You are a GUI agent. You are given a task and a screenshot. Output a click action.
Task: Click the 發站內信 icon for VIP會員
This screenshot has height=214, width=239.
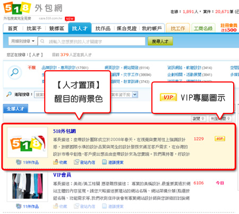76,206
